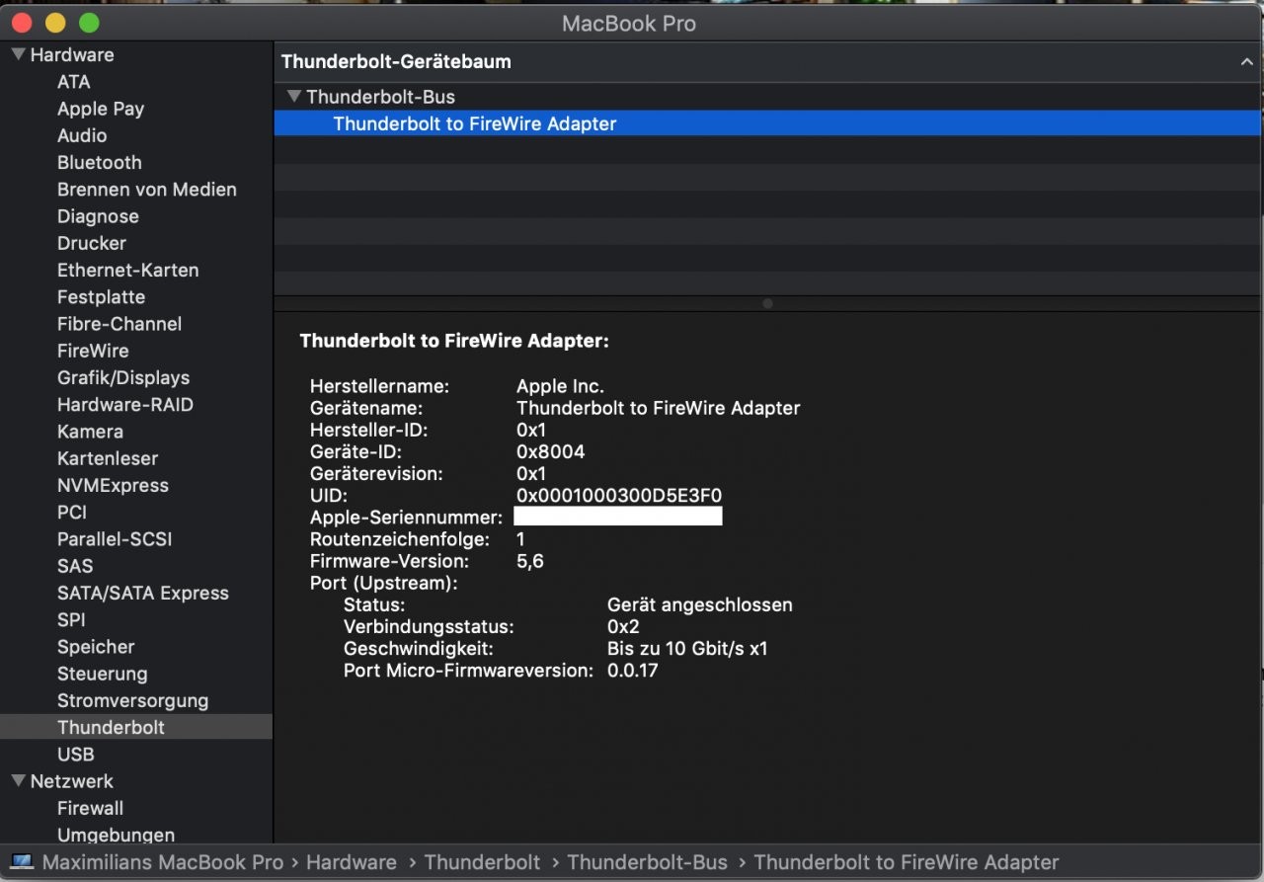
Task: Open the Diagnose category
Action: click(98, 216)
